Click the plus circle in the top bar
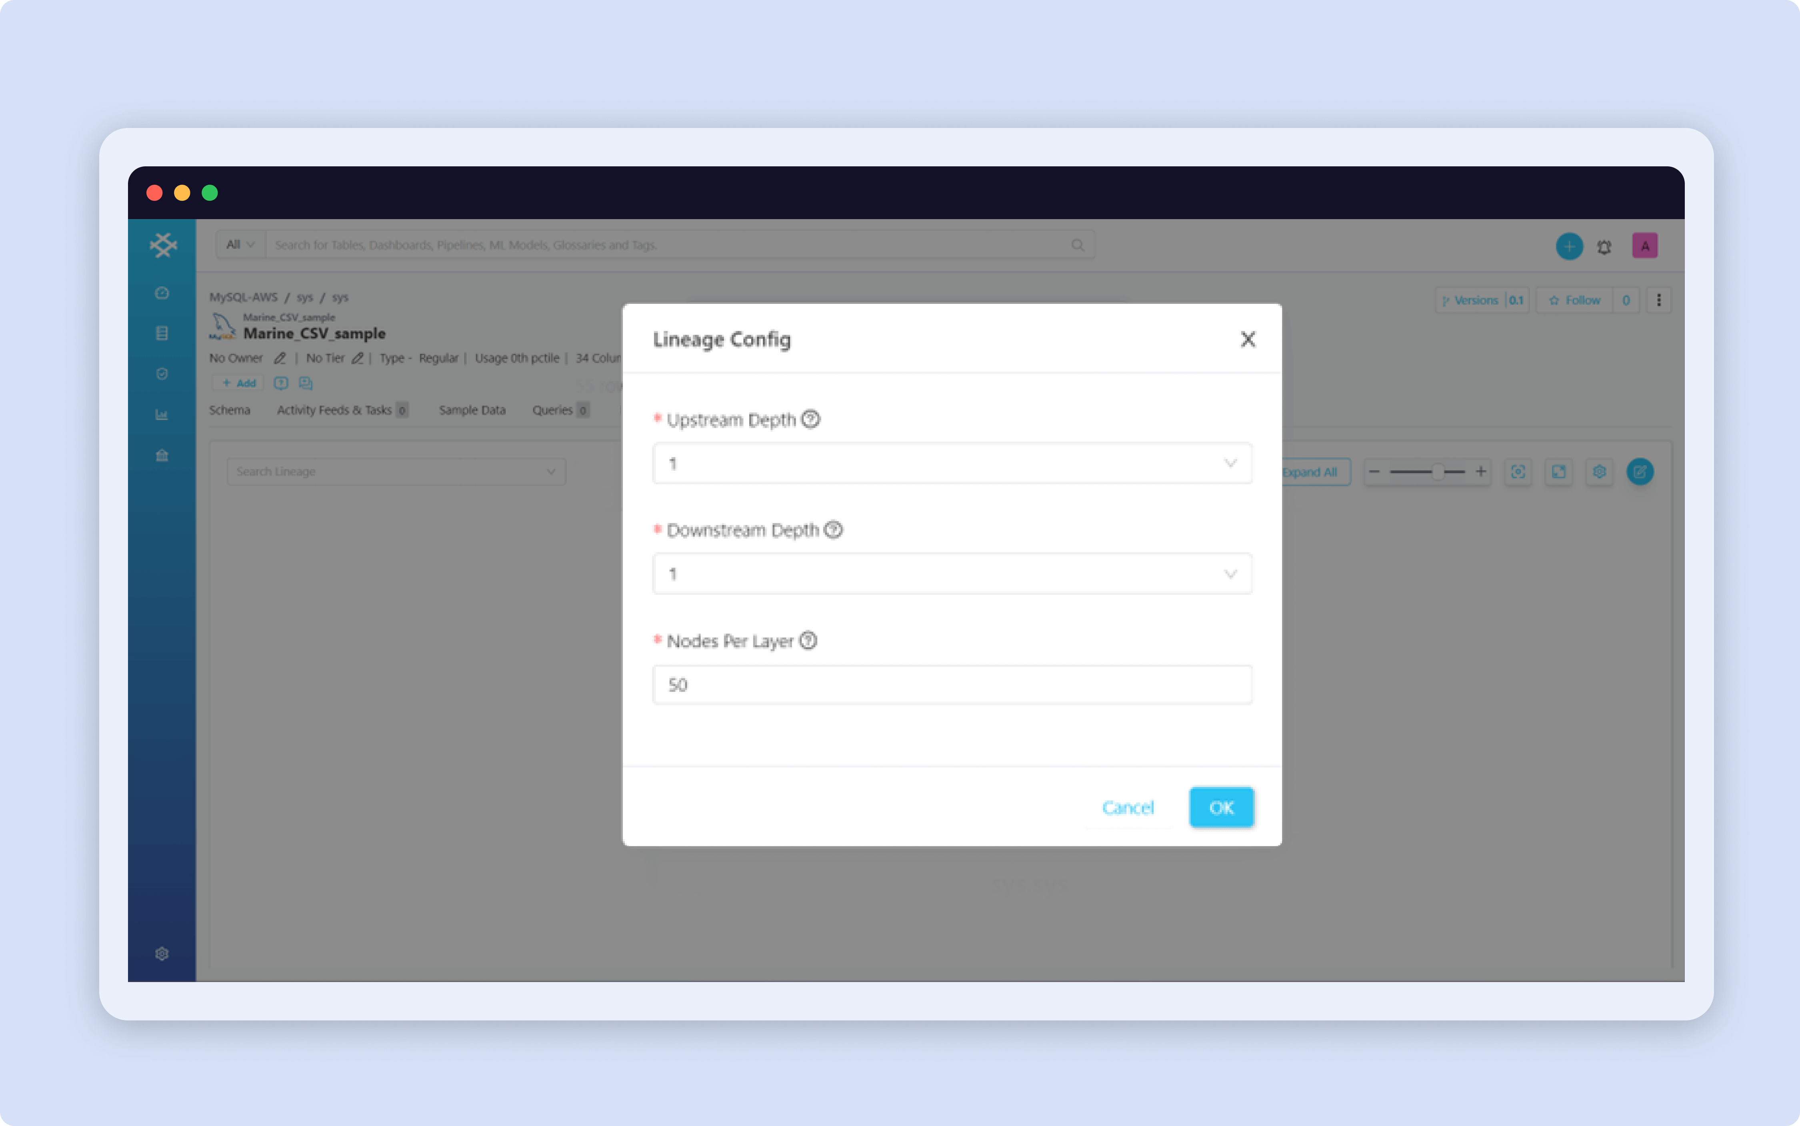This screenshot has width=1800, height=1126. 1569,246
